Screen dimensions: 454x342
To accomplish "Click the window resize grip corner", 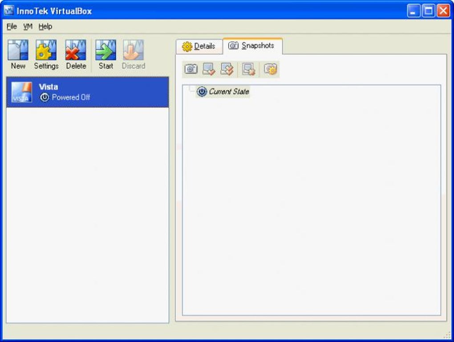I will [447, 335].
